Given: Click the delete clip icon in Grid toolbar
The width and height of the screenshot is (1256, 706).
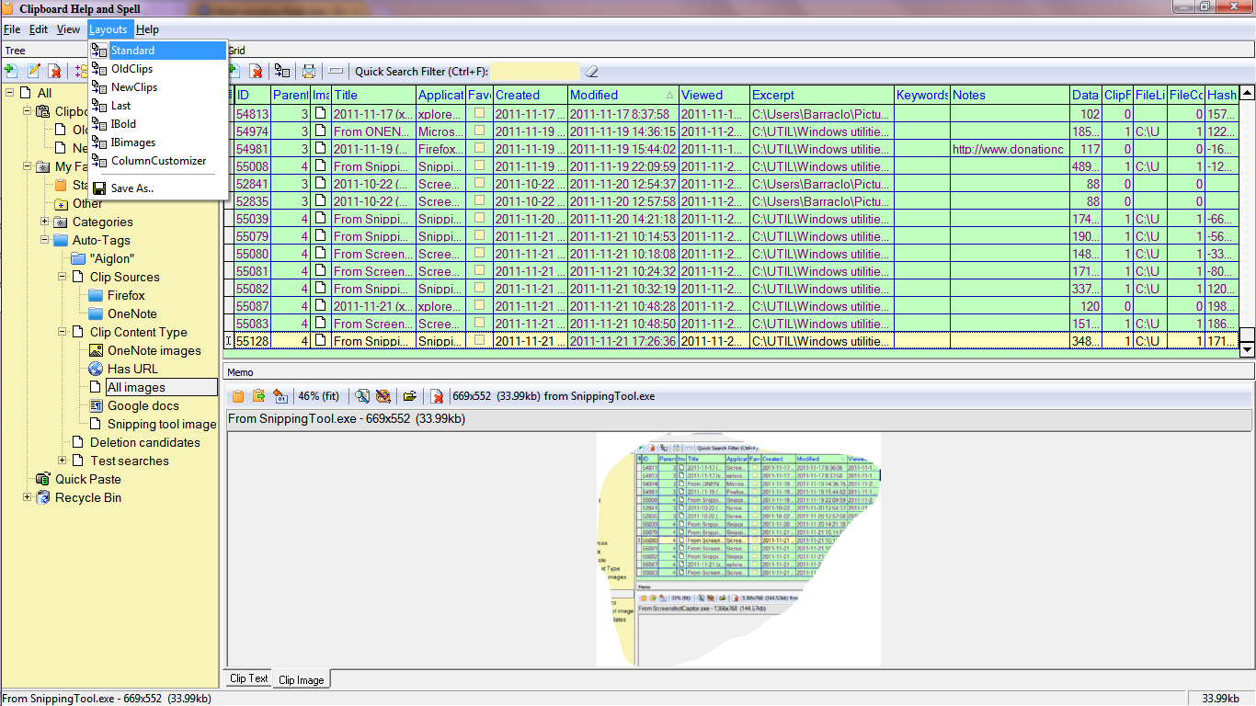Looking at the screenshot, I should 257,71.
